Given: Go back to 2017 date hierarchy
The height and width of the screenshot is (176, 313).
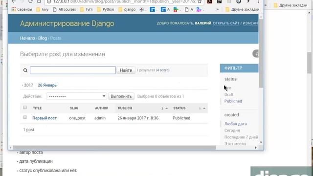Looking at the screenshot, I should coord(27,85).
